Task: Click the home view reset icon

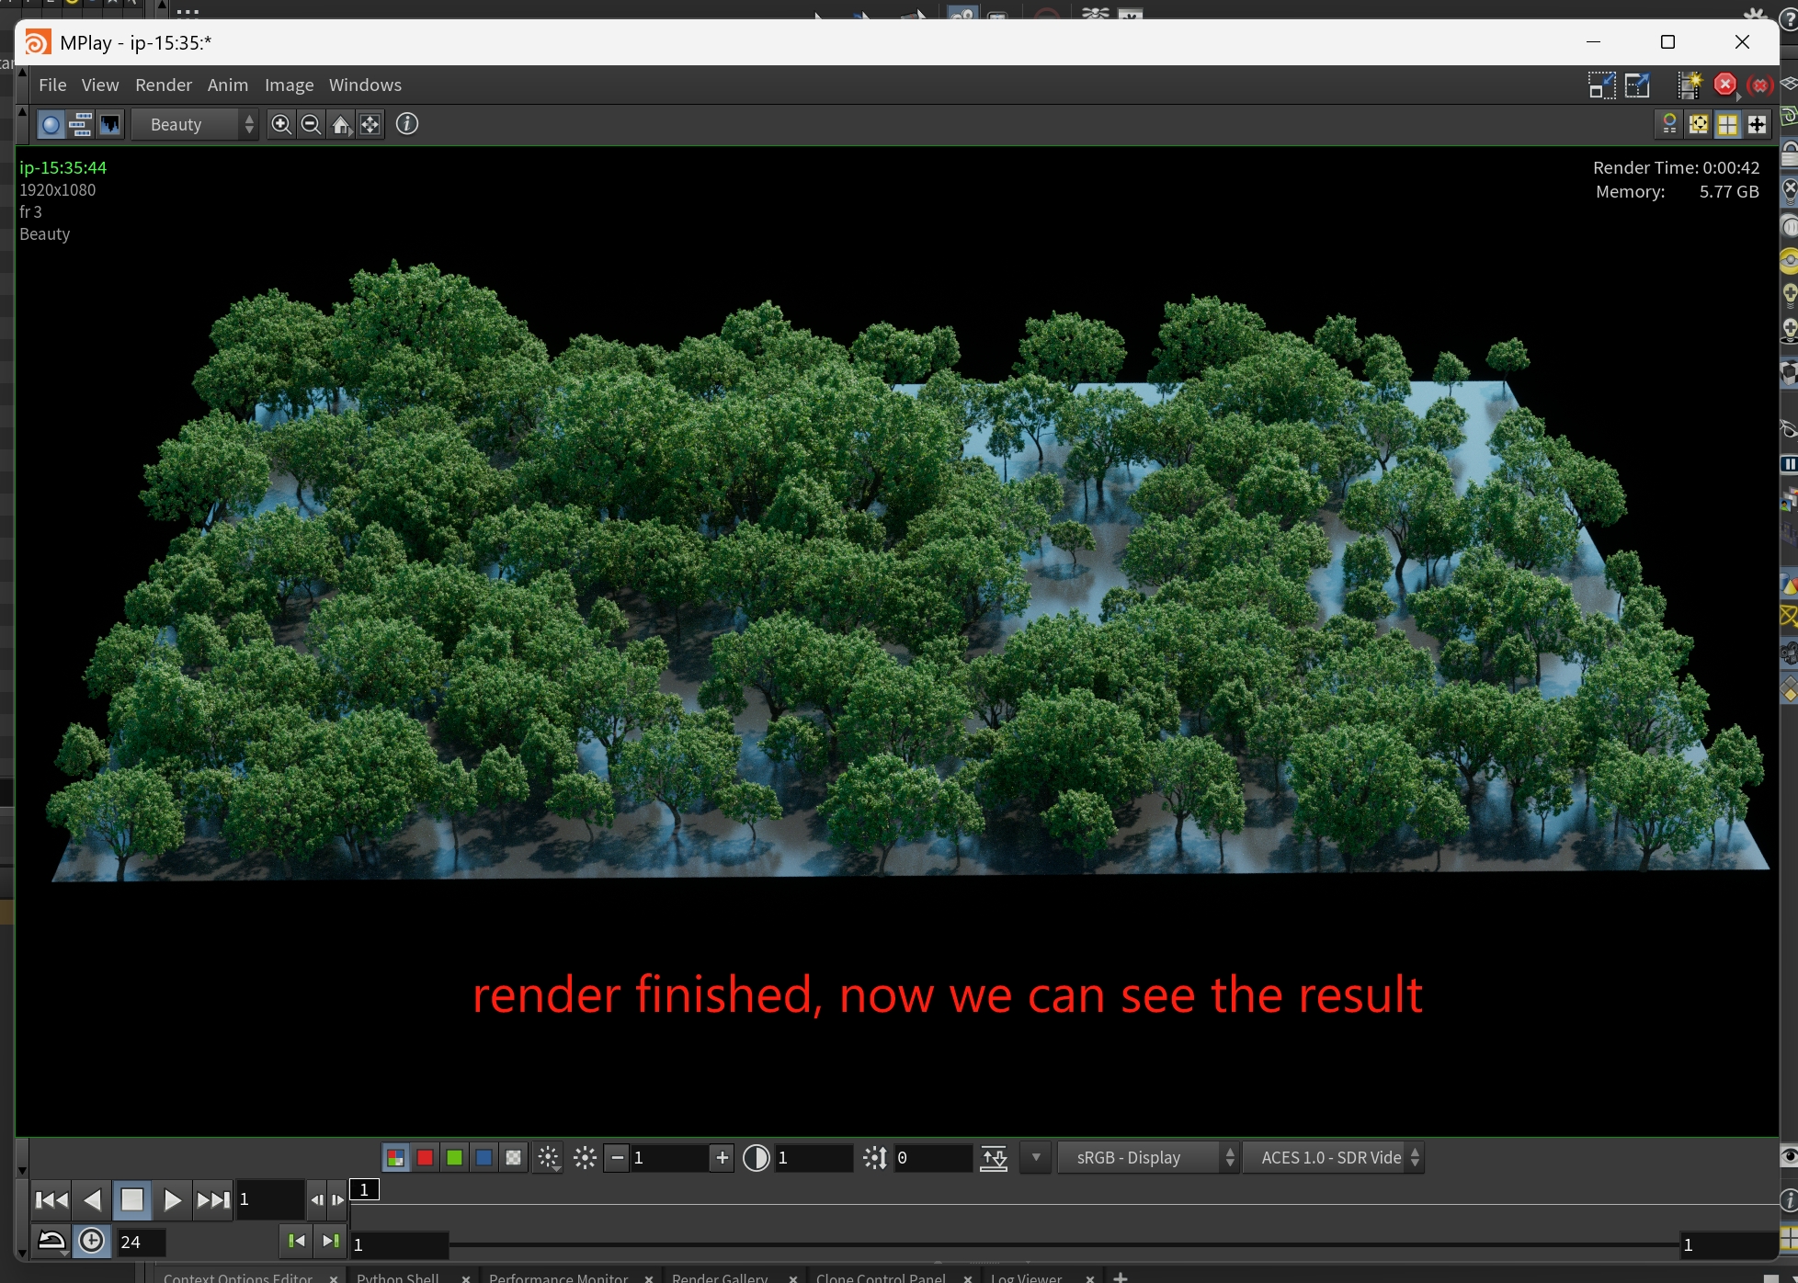Action: (341, 124)
